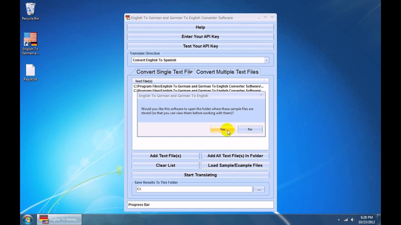Open the Help button

(x=200, y=27)
